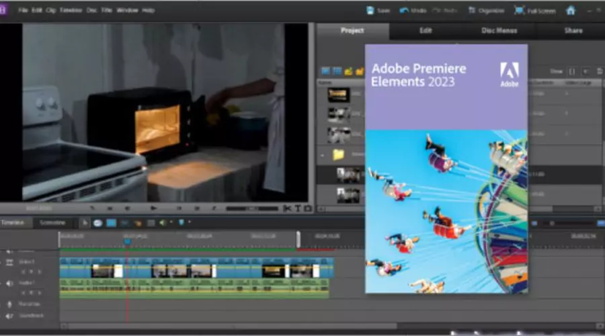Select second clip thumbnail in Project list
Image resolution: width=605 pixels, height=336 pixels.
(x=338, y=115)
